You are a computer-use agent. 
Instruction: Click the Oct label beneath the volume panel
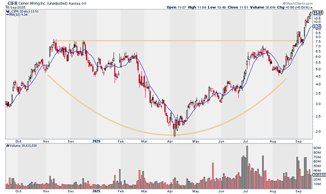19,191
